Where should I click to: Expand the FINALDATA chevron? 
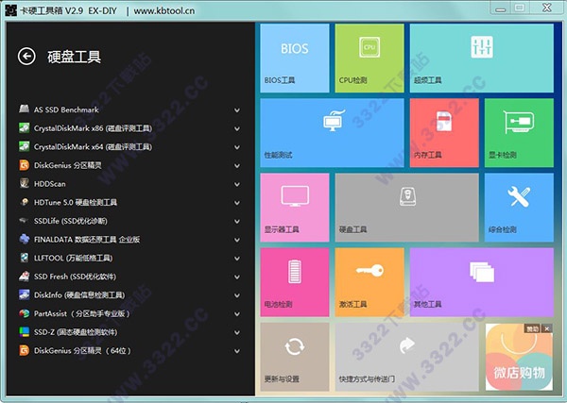pos(237,240)
